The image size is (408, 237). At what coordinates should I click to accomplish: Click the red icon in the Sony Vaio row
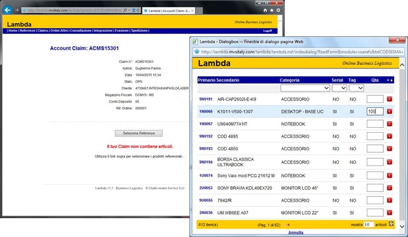tap(389, 176)
